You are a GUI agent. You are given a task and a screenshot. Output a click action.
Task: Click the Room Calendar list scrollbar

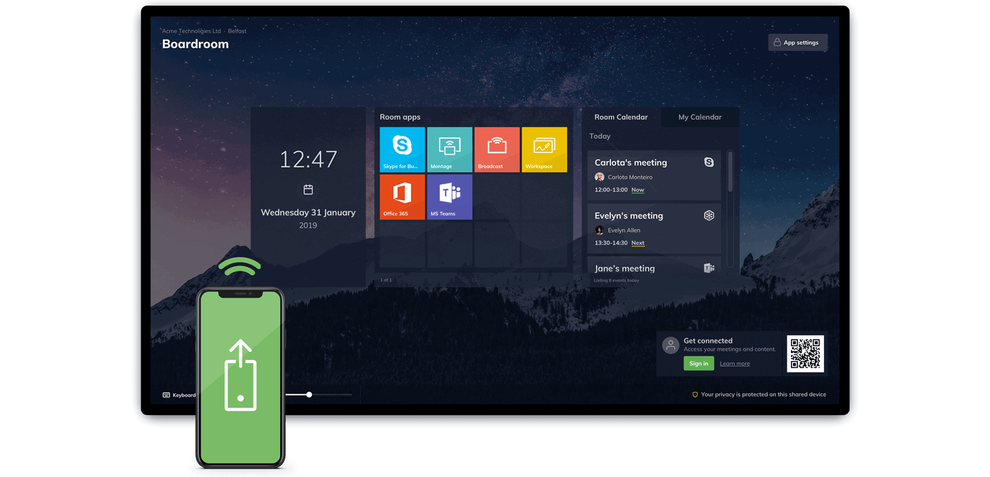click(730, 172)
